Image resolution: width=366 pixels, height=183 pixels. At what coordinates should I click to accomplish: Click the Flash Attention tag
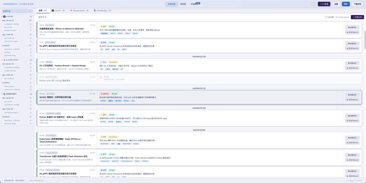(127, 161)
